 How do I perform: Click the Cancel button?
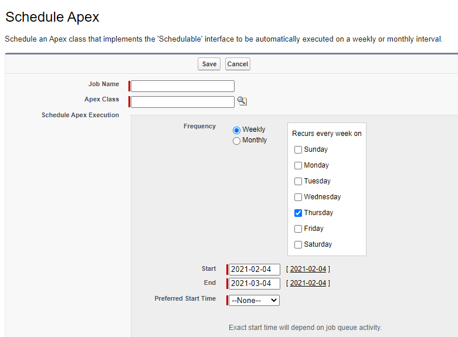pyautogui.click(x=238, y=64)
